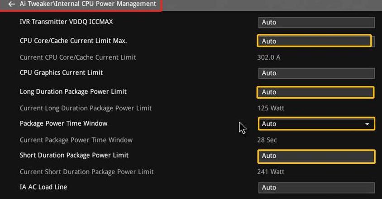The height and width of the screenshot is (199, 382).
Task: Select the Package Power Time Window label
Action: click(63, 123)
